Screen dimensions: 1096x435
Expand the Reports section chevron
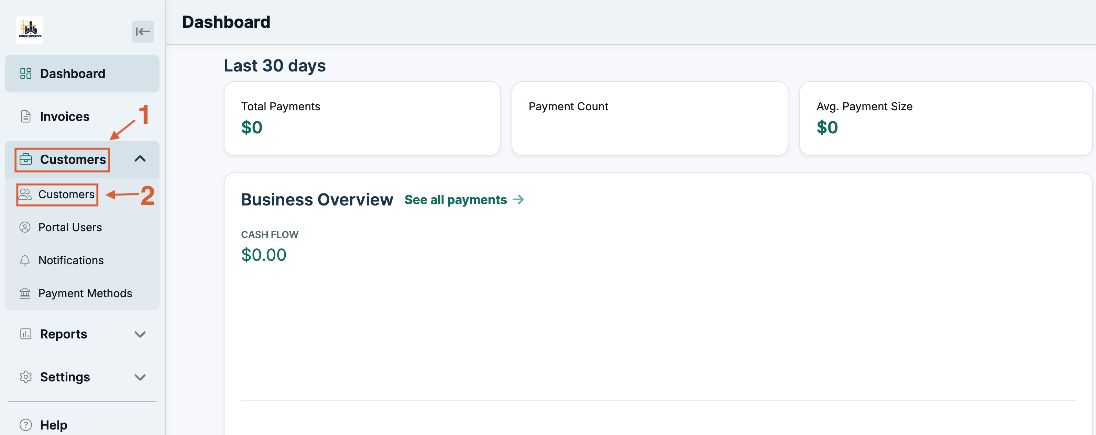click(140, 334)
